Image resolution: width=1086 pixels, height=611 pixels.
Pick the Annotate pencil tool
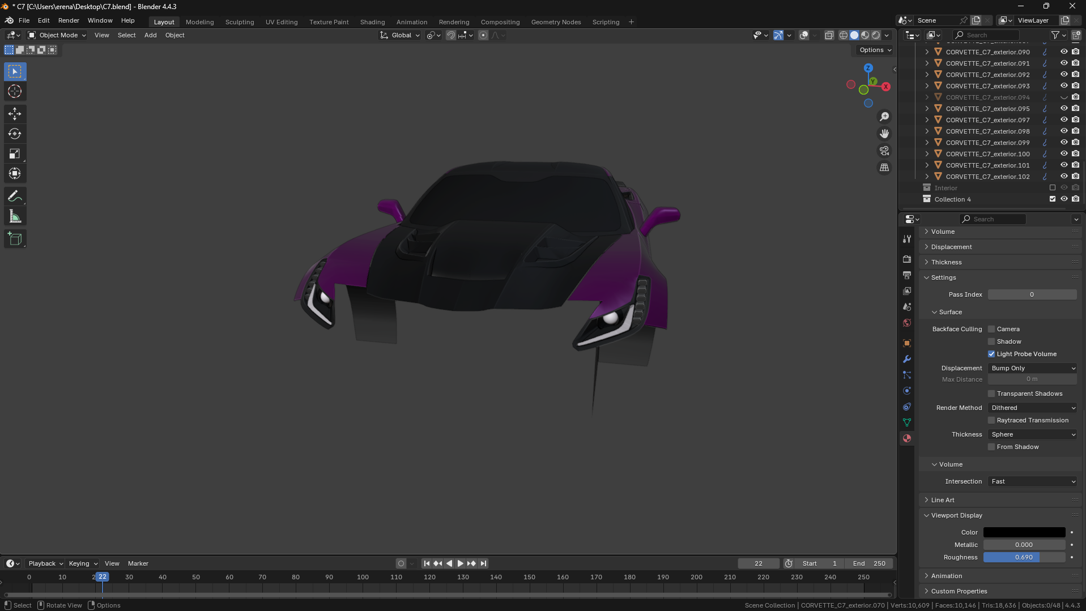coord(15,196)
